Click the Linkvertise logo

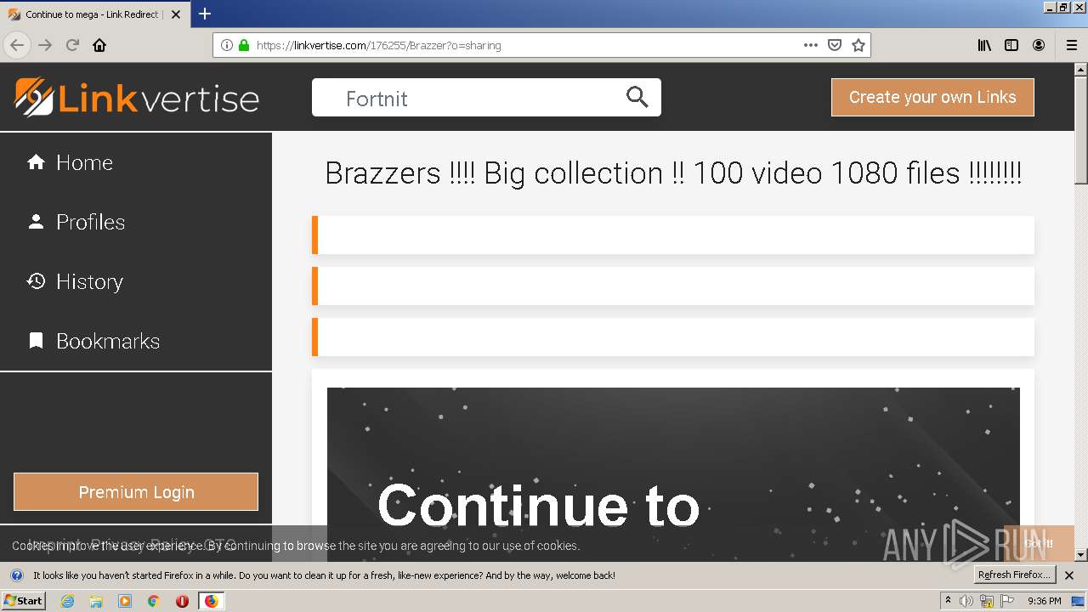(137, 97)
